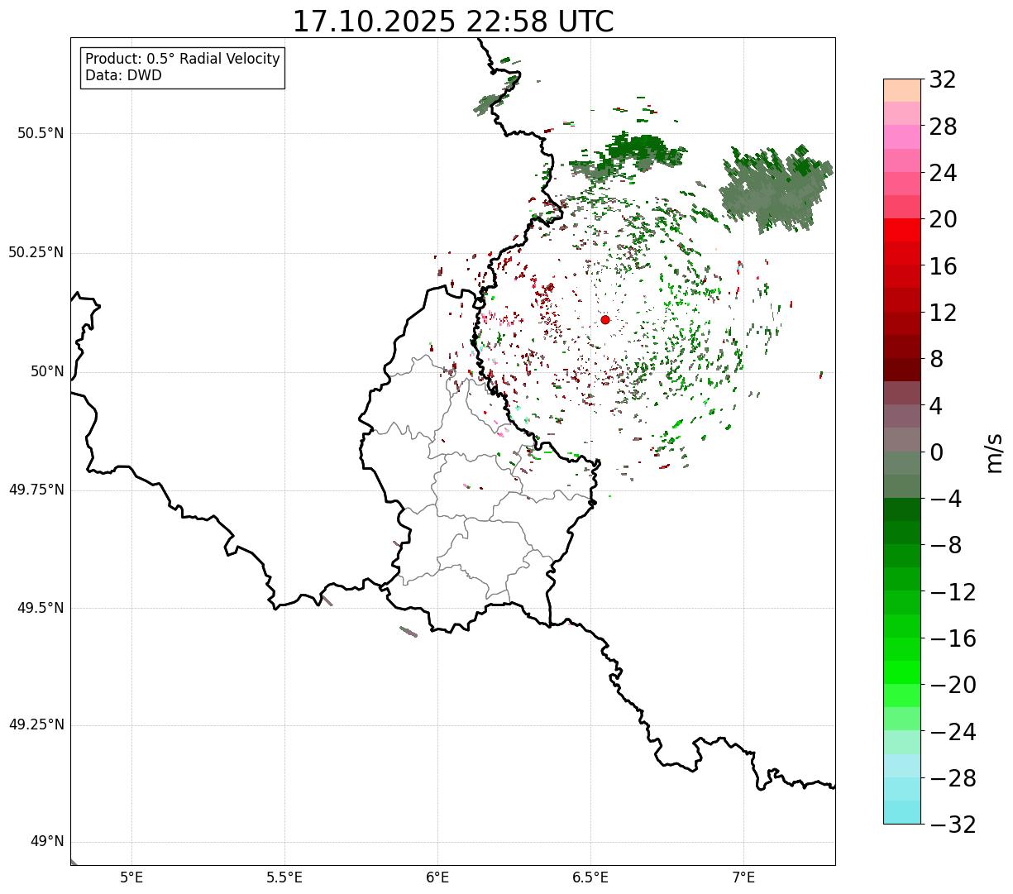
Task: Click the colorbar 'm/s' unit label
Action: click(993, 452)
